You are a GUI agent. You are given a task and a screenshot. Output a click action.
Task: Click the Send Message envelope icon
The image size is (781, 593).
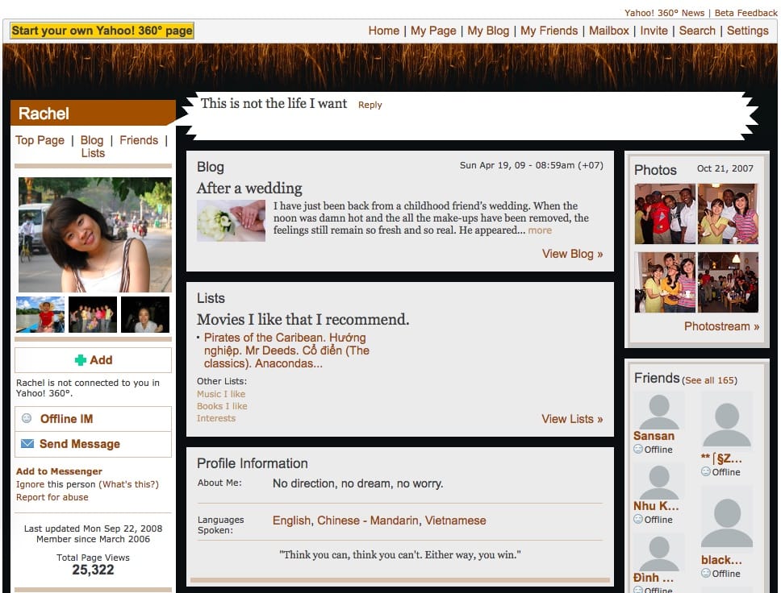pyautogui.click(x=27, y=444)
